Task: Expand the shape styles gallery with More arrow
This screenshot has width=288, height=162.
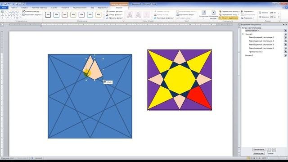Action: (x=104, y=18)
